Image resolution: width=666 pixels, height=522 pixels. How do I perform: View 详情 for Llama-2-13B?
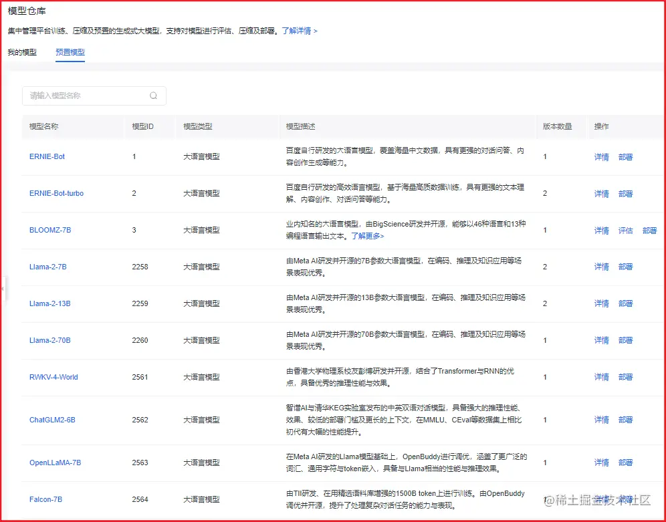[601, 303]
